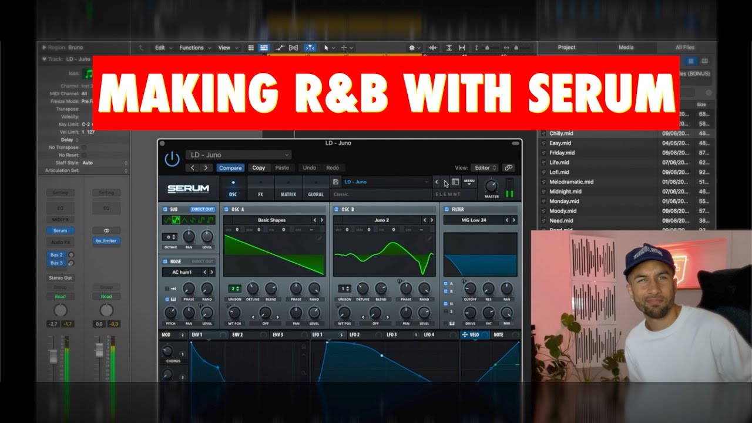This screenshot has height=423, width=752.
Task: Select Midnight.mid in the file list
Action: (565, 192)
